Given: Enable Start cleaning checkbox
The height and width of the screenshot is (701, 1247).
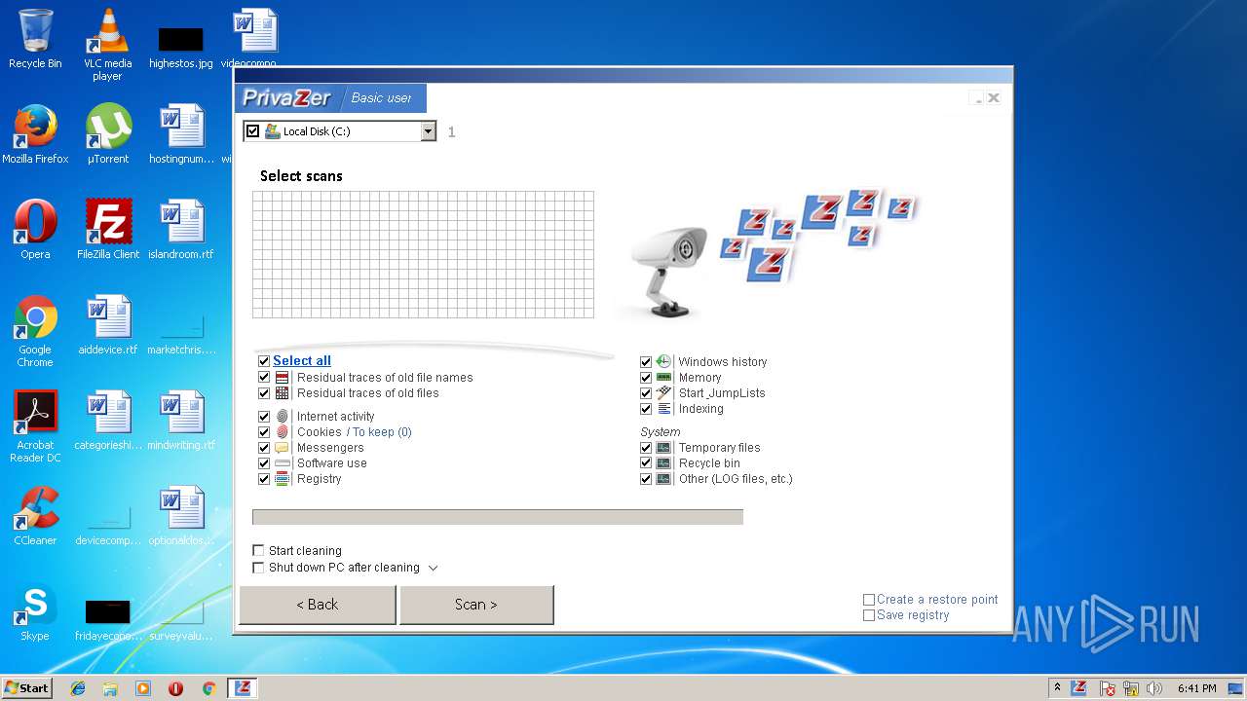Looking at the screenshot, I should (258, 551).
